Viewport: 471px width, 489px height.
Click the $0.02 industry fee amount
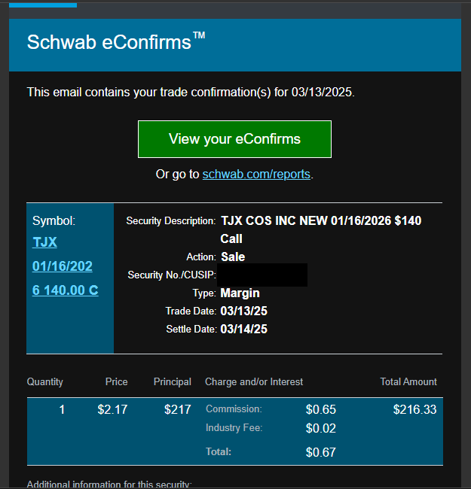point(321,429)
